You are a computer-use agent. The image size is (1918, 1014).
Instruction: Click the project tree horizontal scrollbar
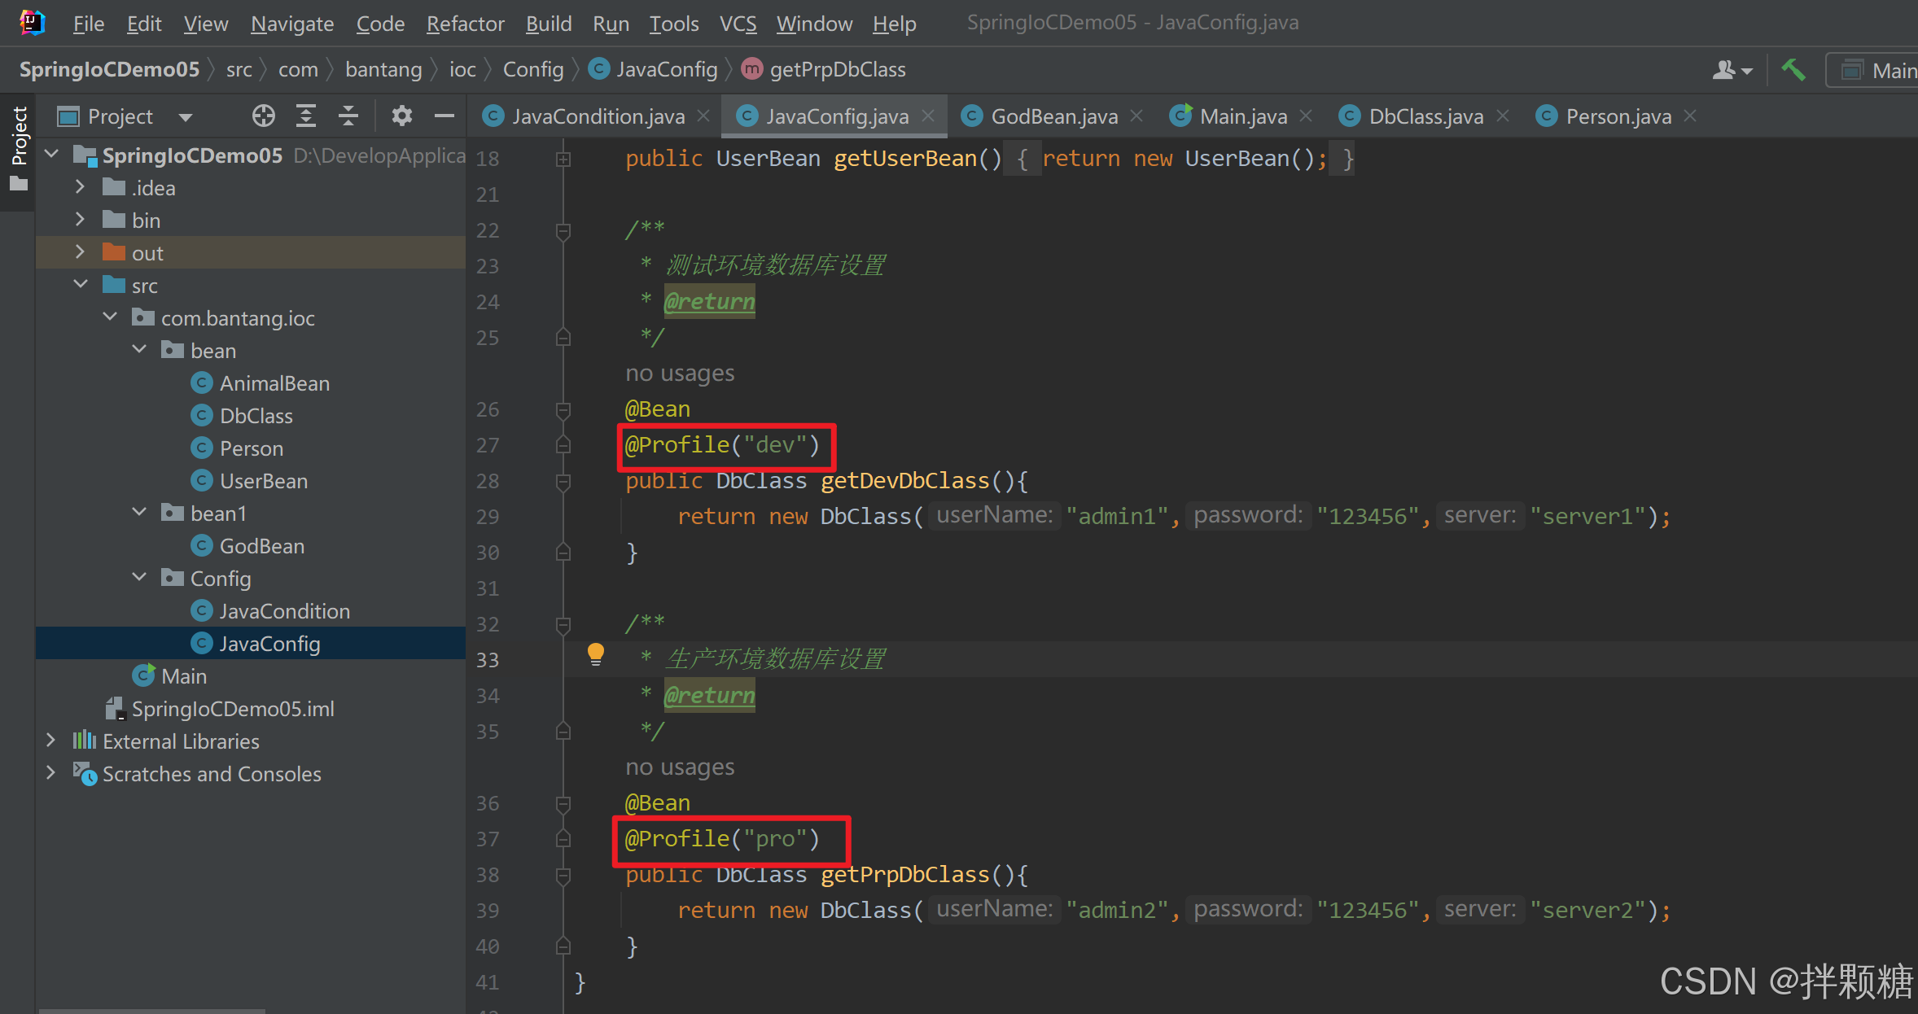152,1010
